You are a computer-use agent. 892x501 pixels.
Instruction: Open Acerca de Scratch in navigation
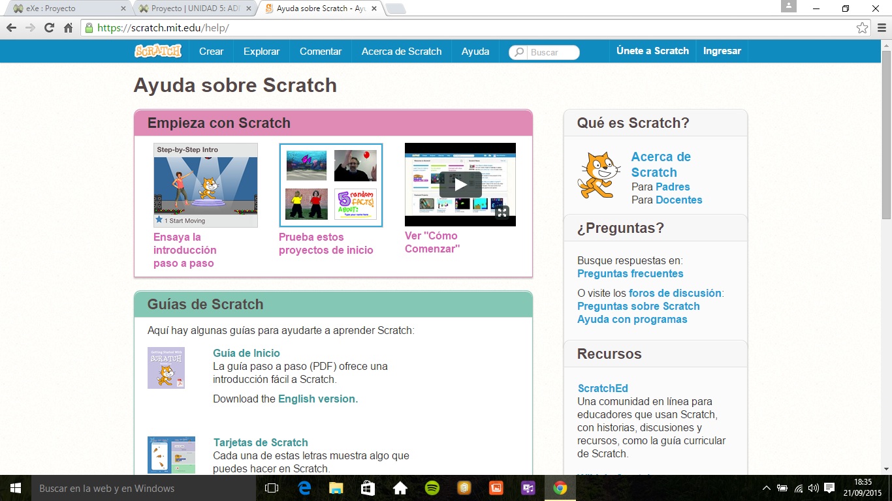coord(402,52)
